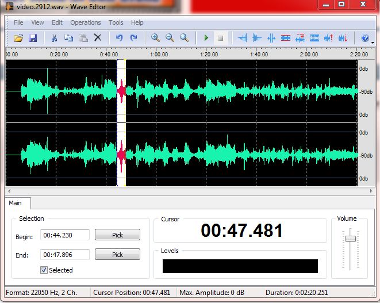Zoom in on the waveform

tap(155, 38)
